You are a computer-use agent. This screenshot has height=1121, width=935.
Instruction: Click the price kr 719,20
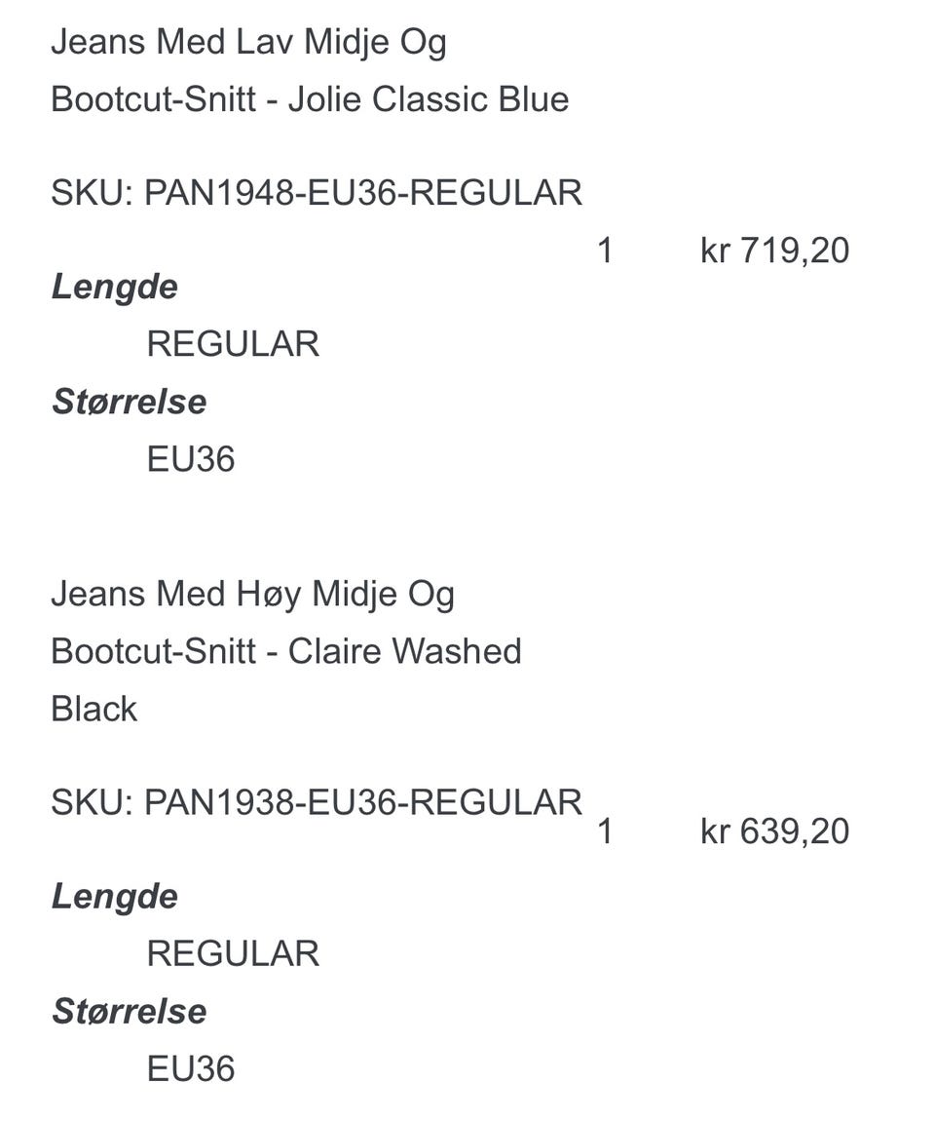pyautogui.click(x=775, y=251)
